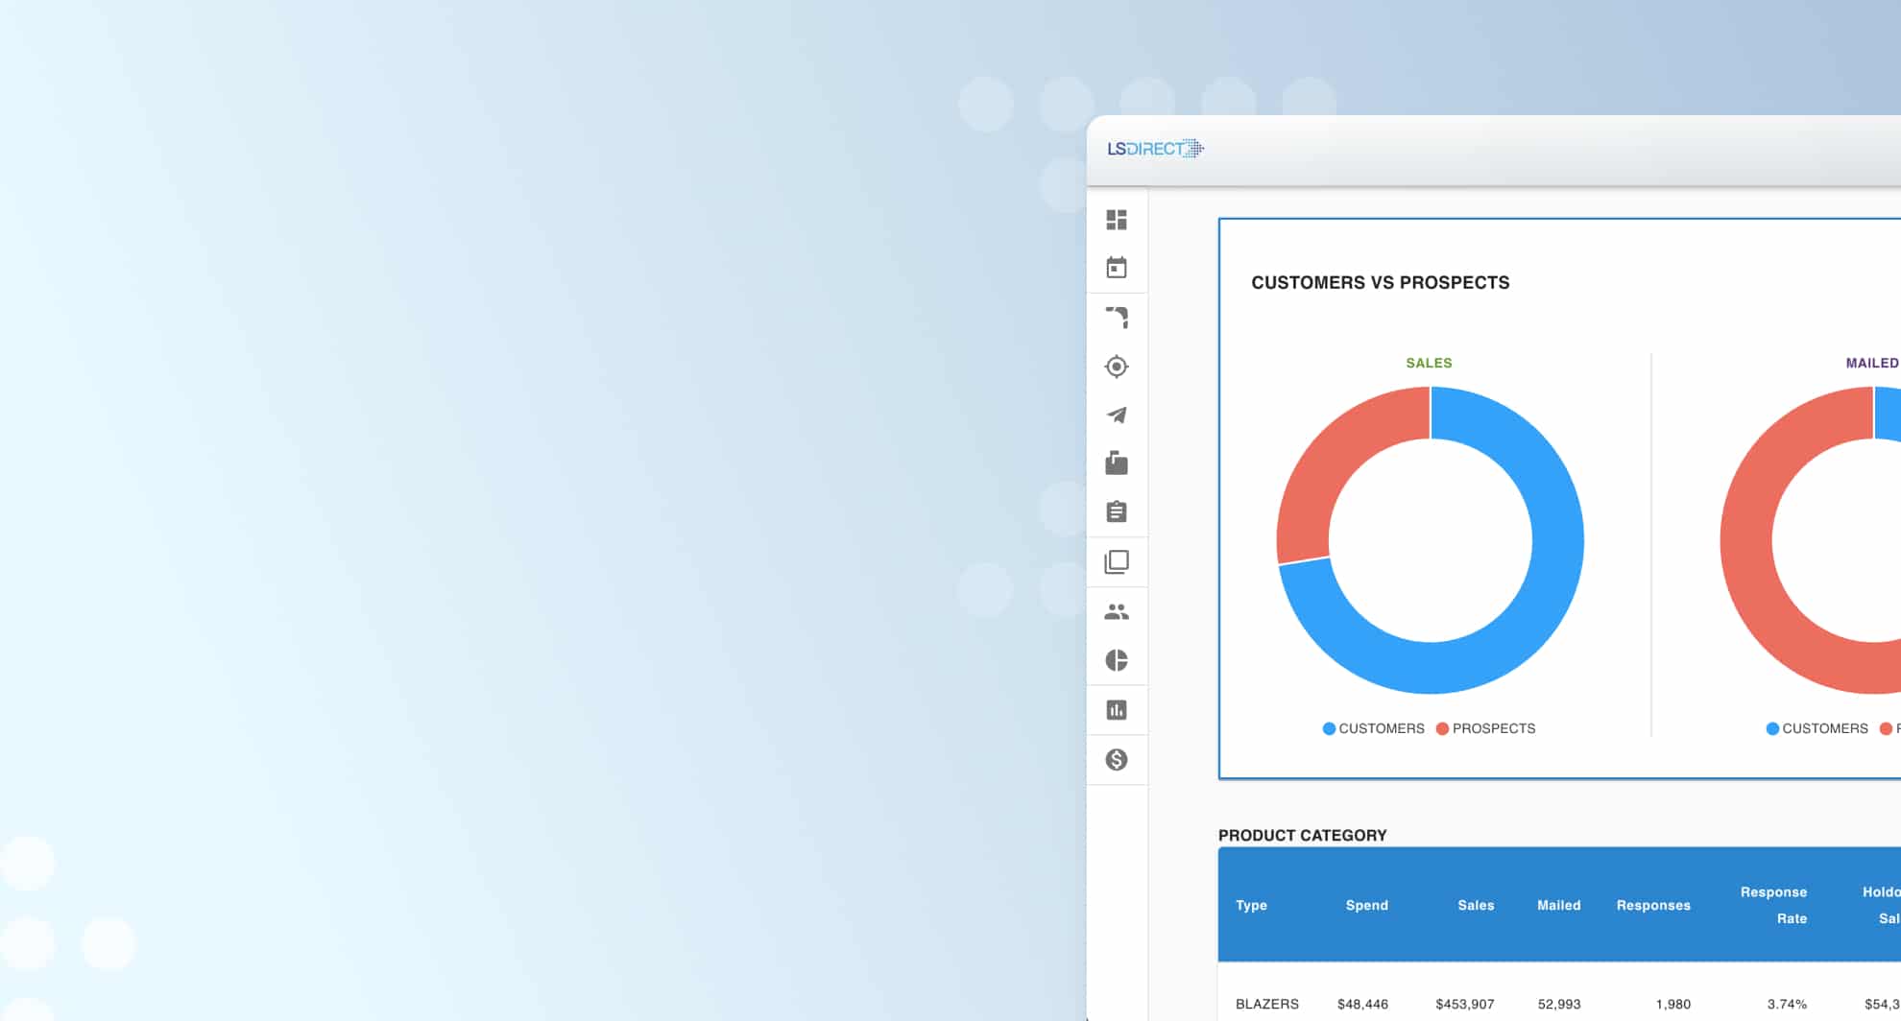The width and height of the screenshot is (1901, 1021).
Task: Sort table by Response Rate column
Action: (1773, 905)
